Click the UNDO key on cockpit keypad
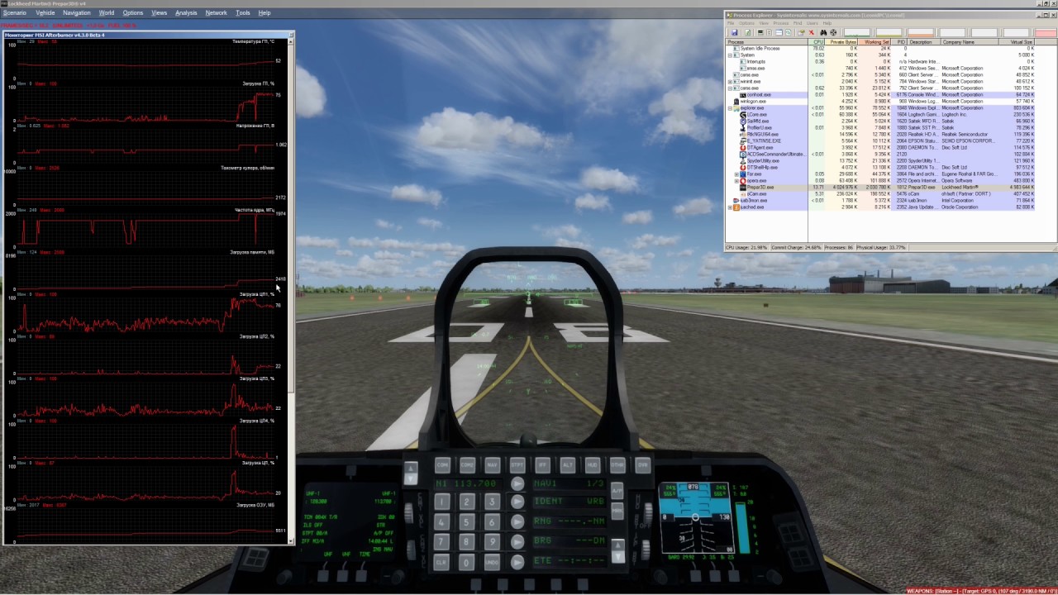Screen dimensions: 1058x595 pos(492,562)
